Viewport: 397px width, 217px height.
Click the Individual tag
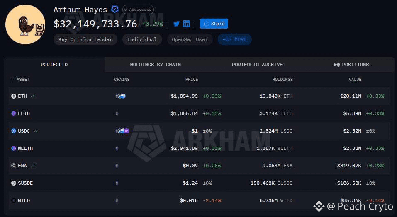[x=142, y=39]
